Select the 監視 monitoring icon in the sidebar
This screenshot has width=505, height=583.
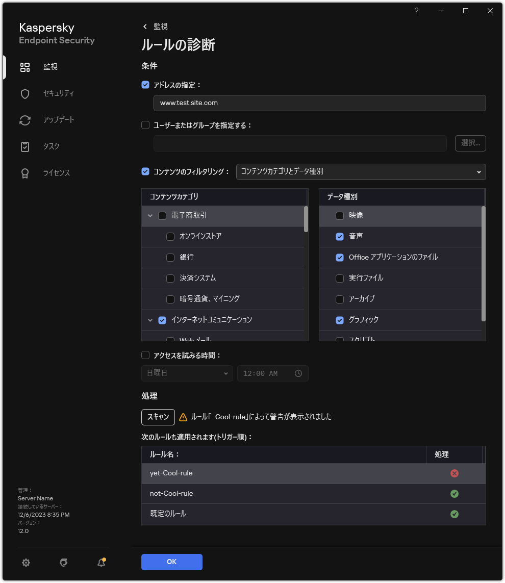tap(24, 67)
